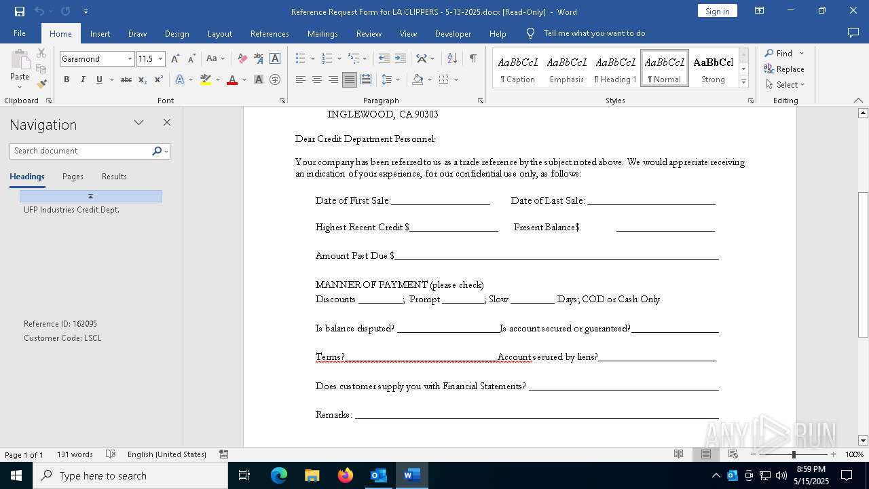Viewport: 869px width, 489px height.
Task: Justify the paragraph text
Action: point(349,79)
